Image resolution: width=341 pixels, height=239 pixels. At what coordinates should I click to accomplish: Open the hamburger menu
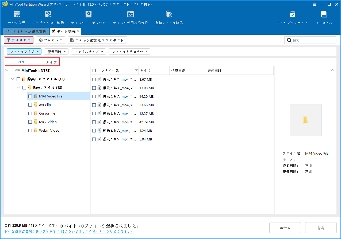pyautogui.click(x=314, y=4)
